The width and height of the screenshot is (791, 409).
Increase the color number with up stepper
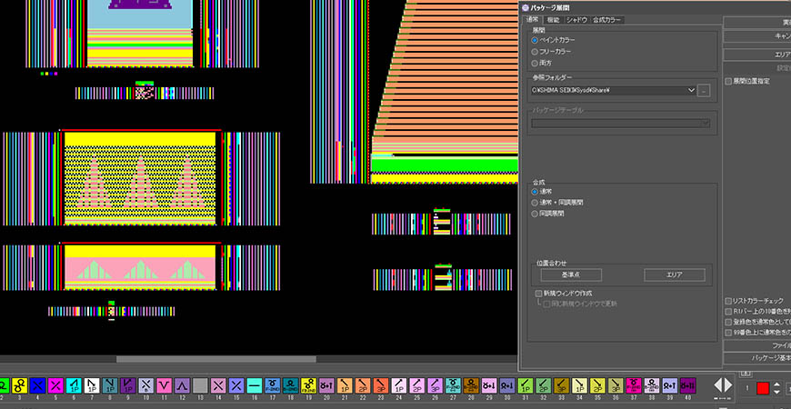click(x=777, y=383)
